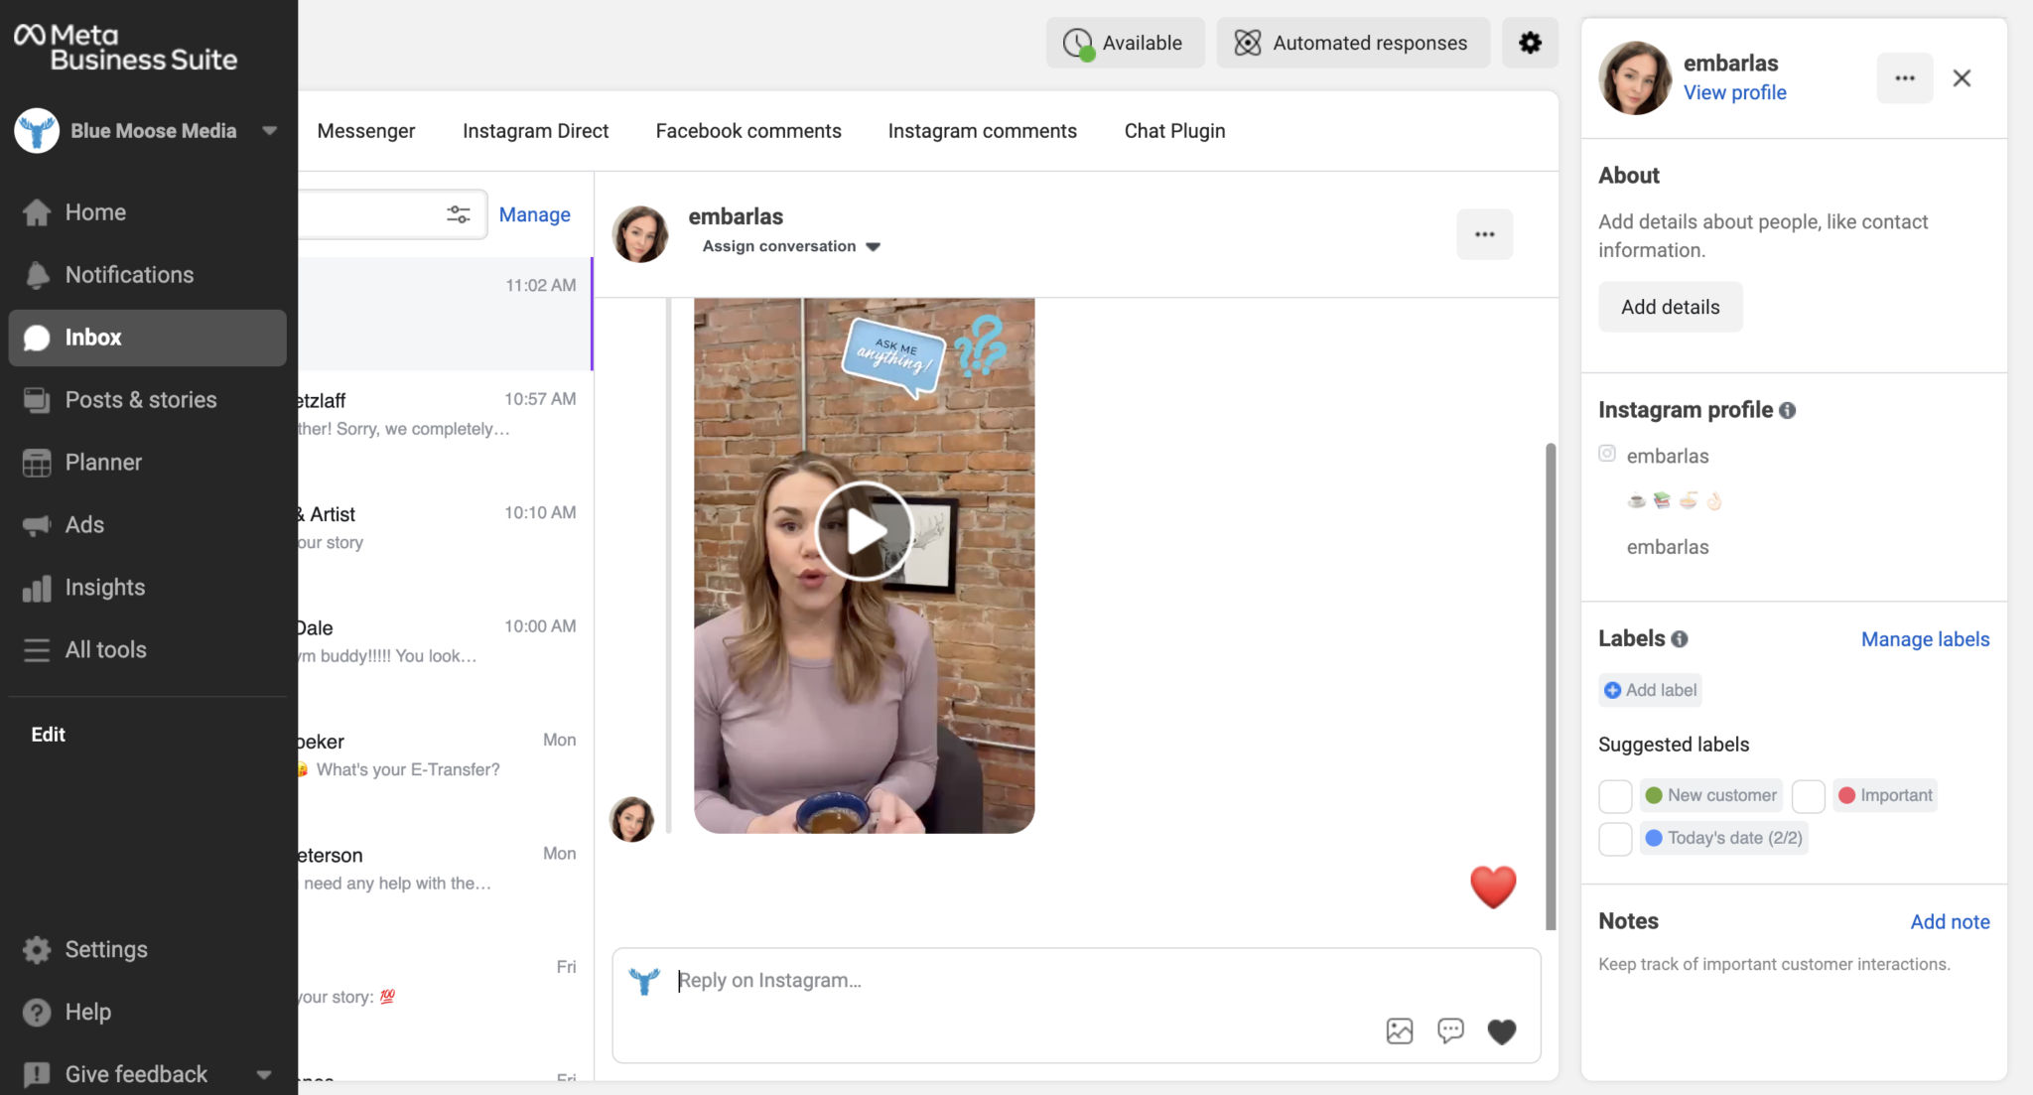Screen dimensions: 2033x1095
Task: Play the Ask Me Anything video
Action: click(864, 531)
